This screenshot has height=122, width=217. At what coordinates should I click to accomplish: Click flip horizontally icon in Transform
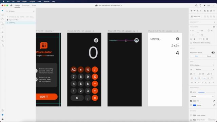tap(191, 39)
